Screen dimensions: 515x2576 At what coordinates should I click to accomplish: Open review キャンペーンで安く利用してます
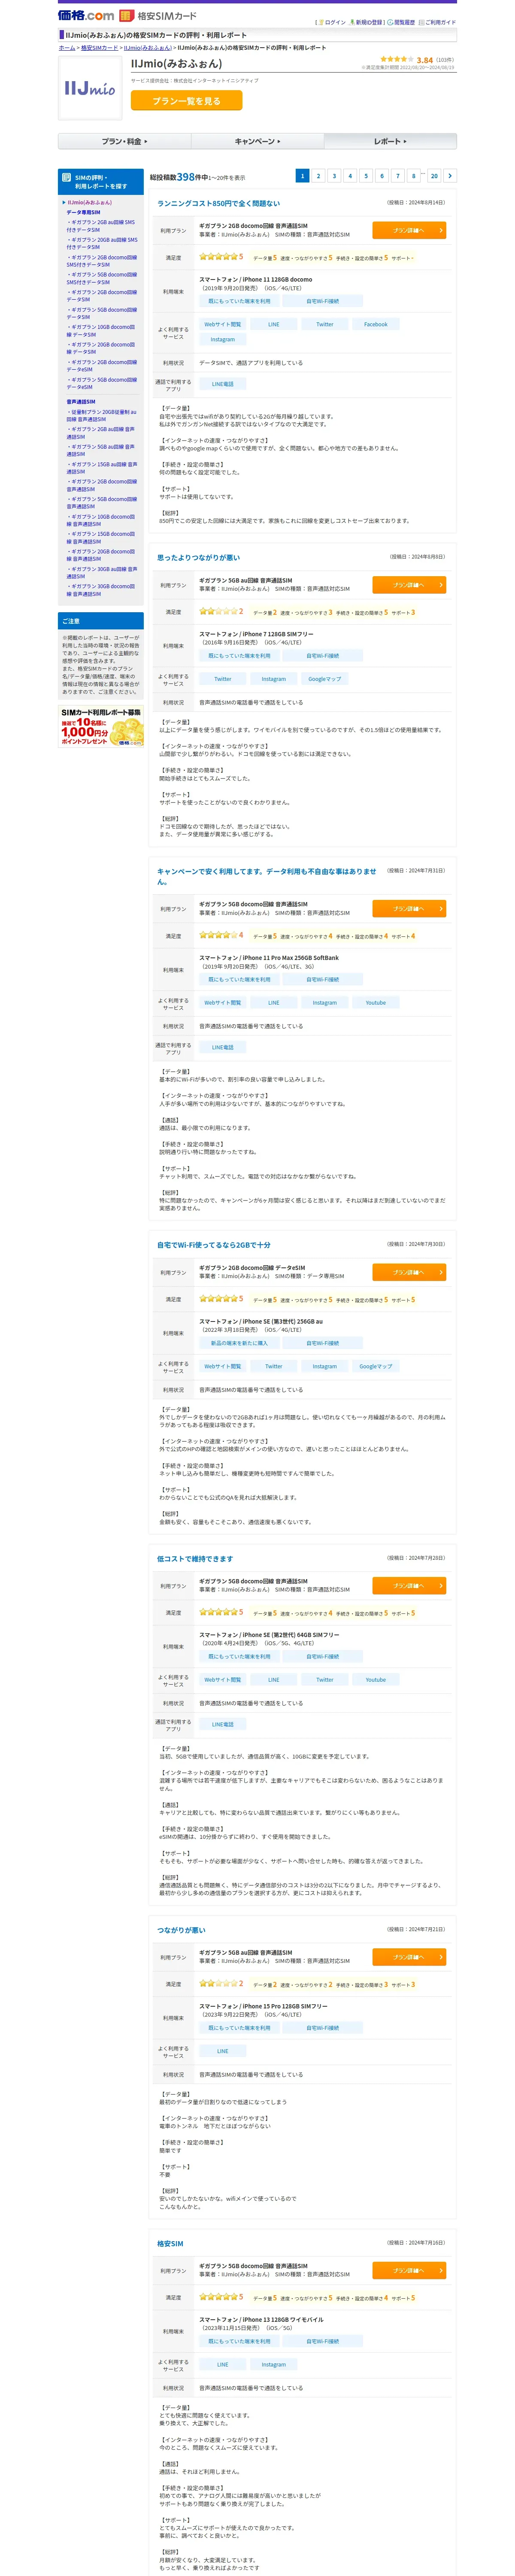[267, 876]
